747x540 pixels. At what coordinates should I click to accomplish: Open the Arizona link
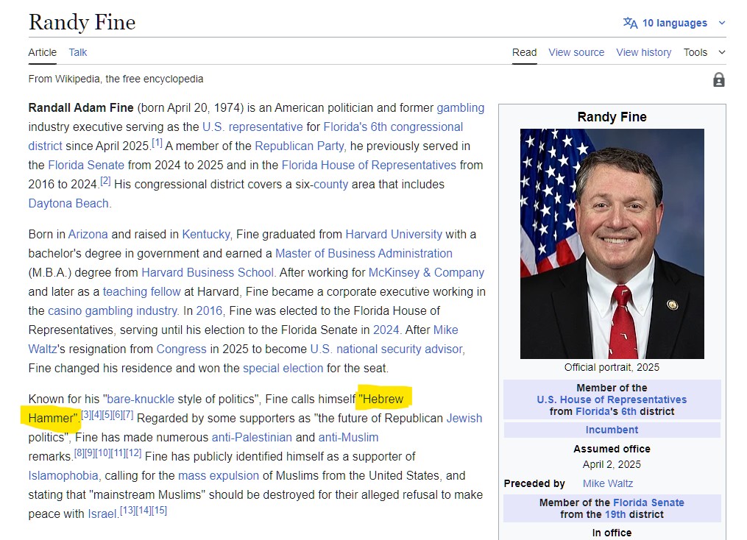pyautogui.click(x=88, y=235)
